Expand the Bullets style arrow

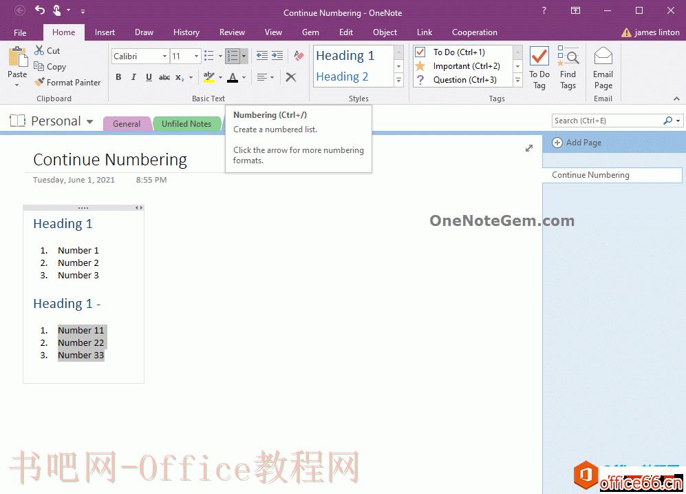pos(220,56)
